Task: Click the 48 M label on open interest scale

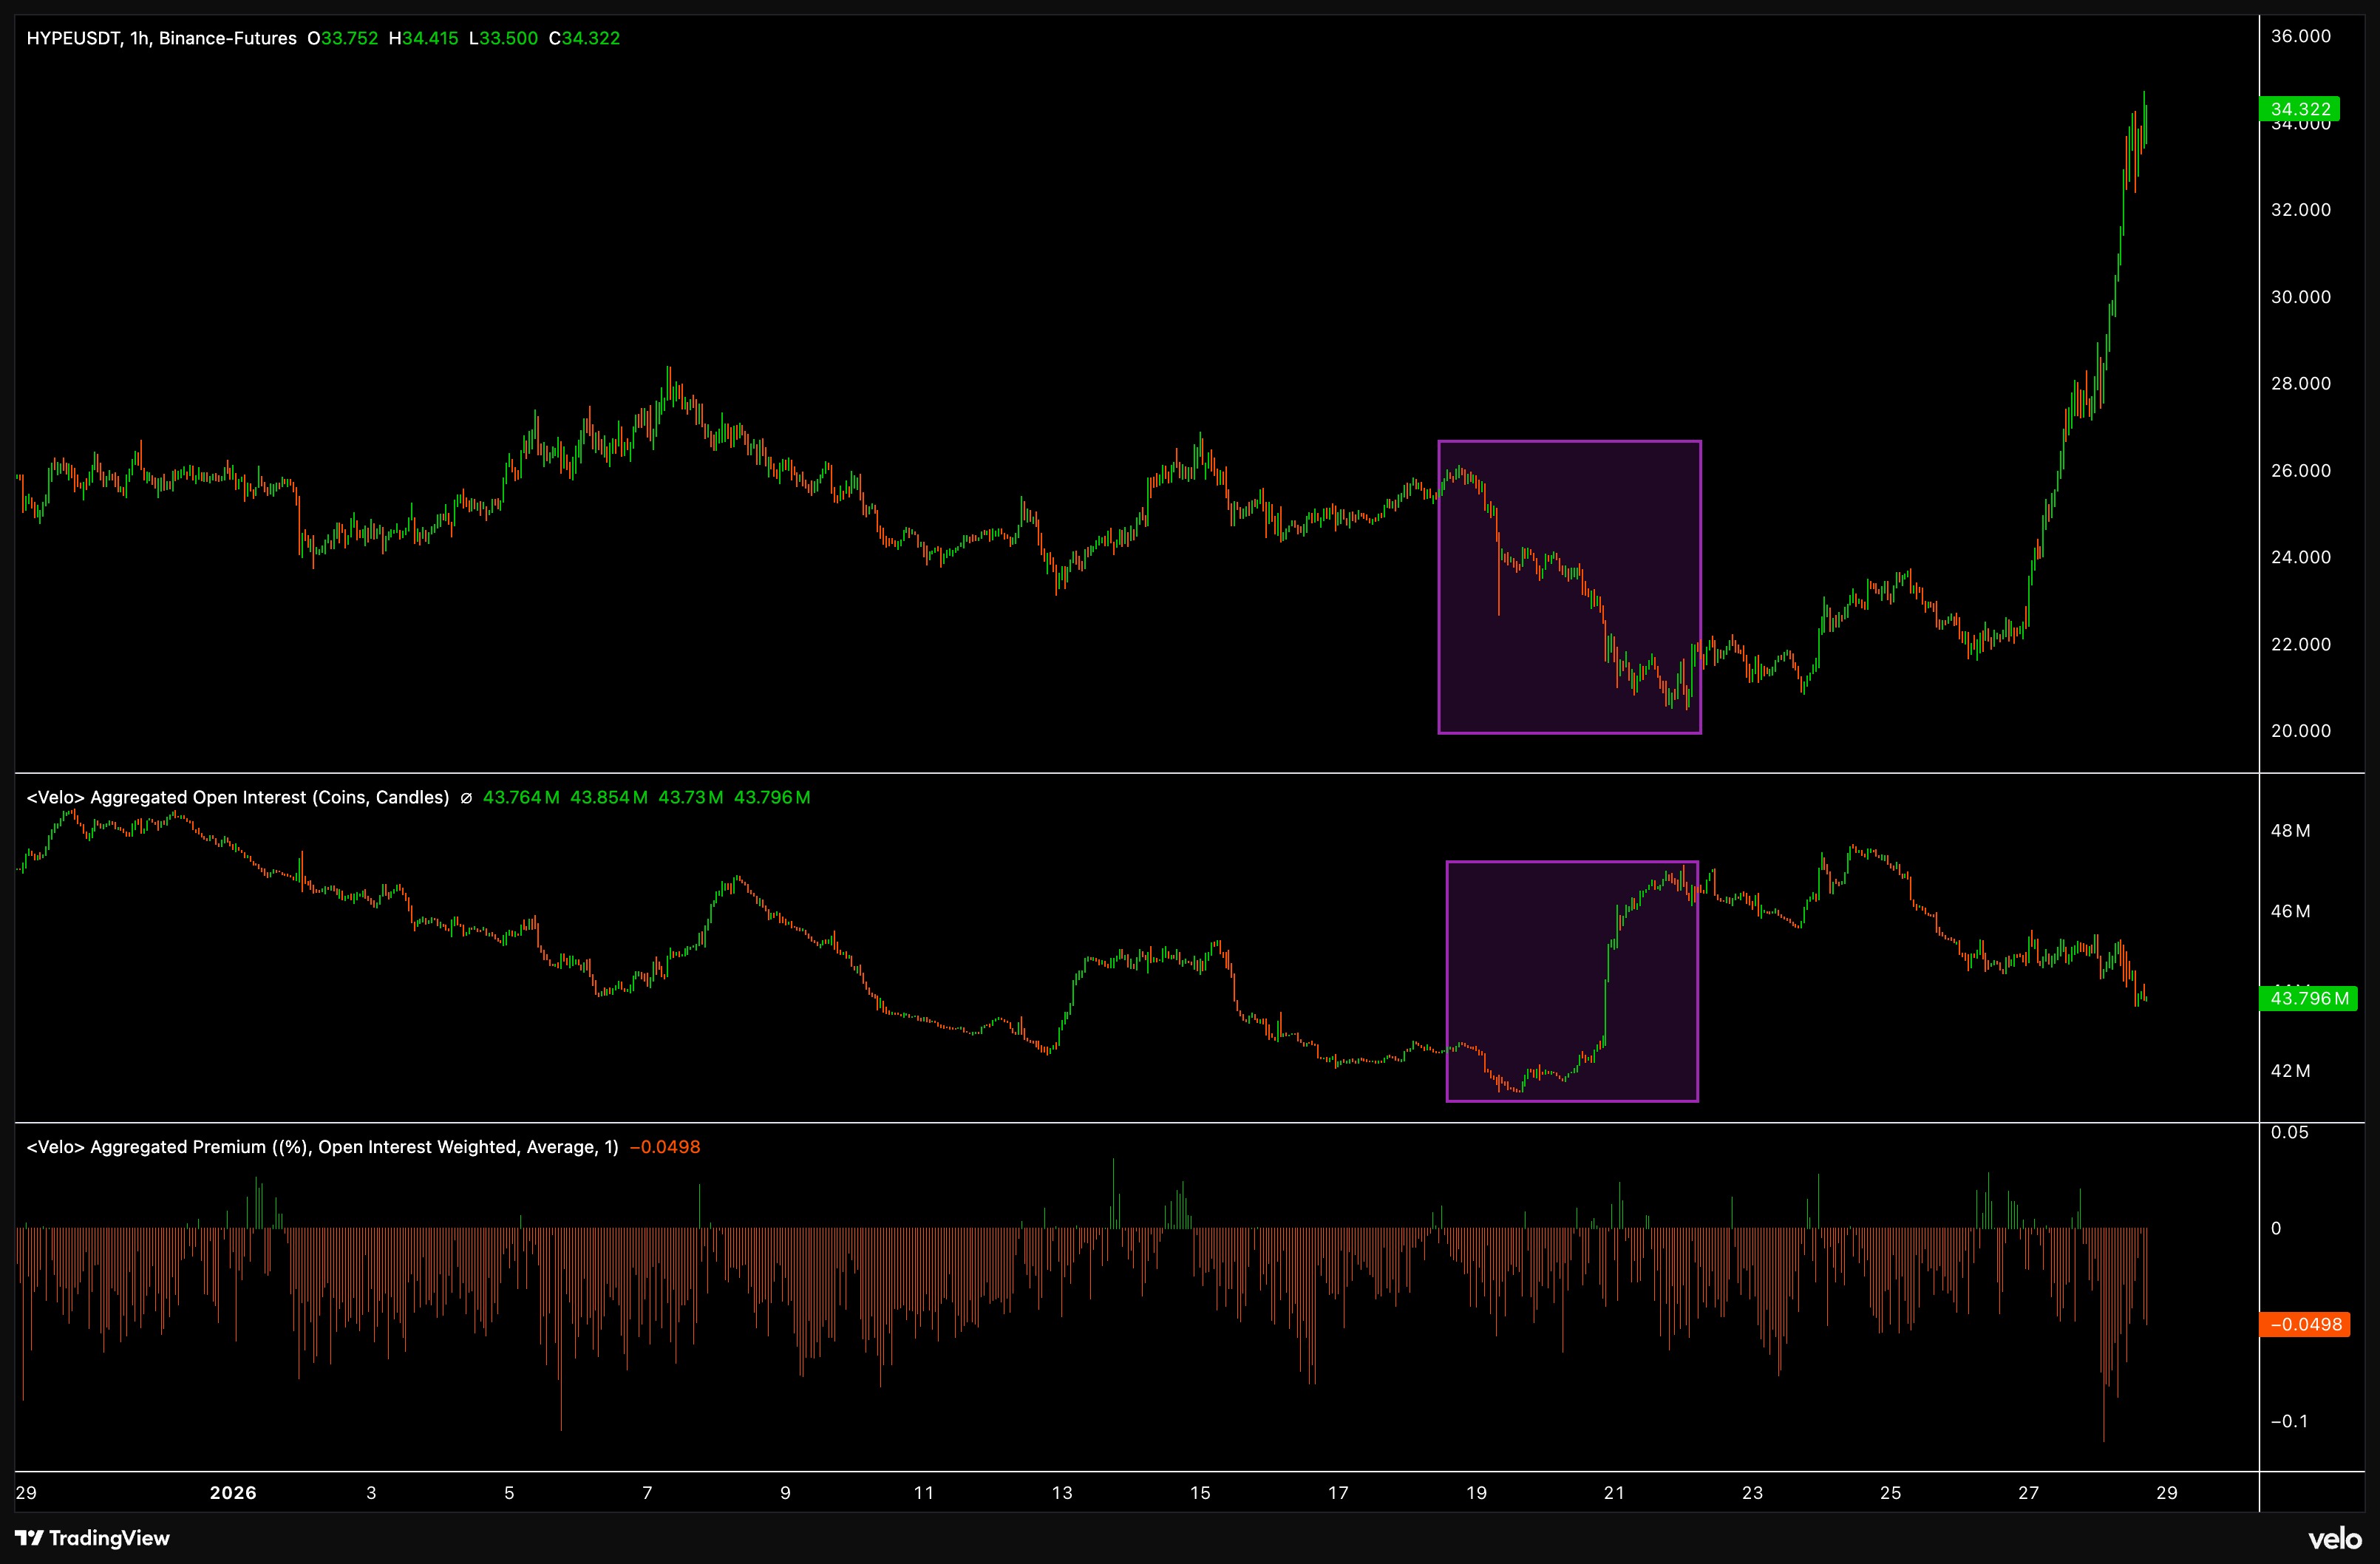Action: (2290, 831)
